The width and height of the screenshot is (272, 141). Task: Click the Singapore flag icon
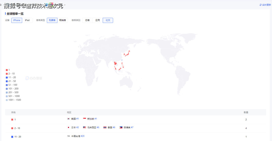pos(84,119)
